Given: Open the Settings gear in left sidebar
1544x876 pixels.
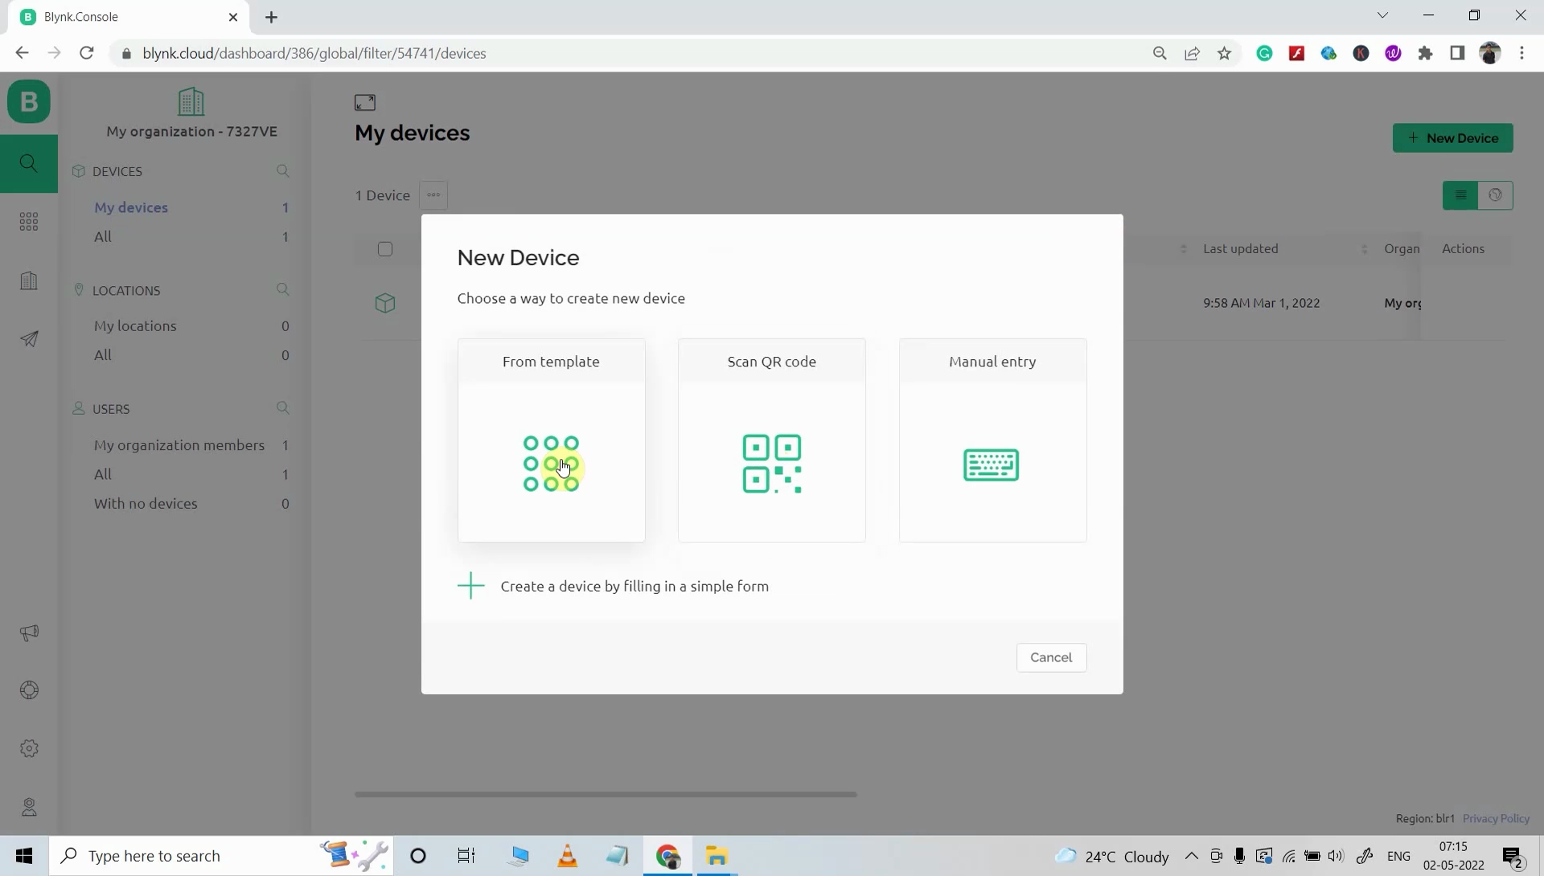Looking at the screenshot, I should pos(29,748).
